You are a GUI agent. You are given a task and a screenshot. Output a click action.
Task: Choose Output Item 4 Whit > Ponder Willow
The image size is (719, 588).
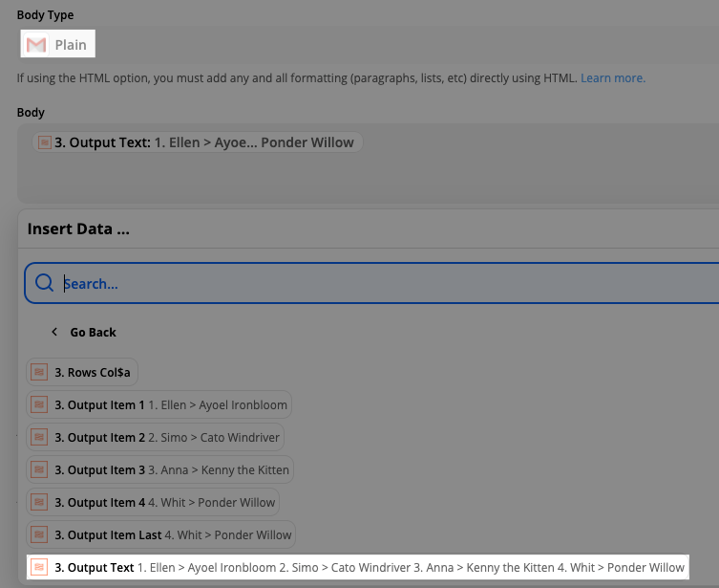153,502
